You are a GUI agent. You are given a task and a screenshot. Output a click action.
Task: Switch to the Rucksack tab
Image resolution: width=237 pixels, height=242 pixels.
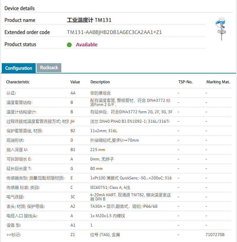pos(49,68)
